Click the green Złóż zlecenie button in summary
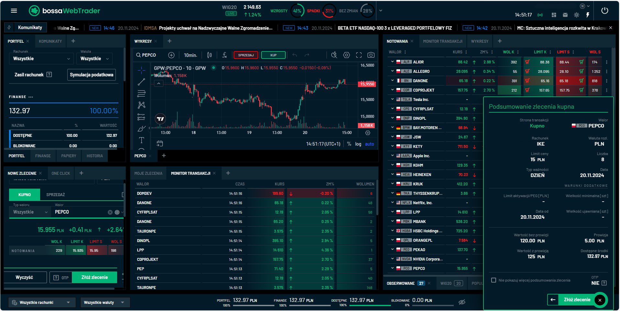Screen dimensions: 620x311 (577, 300)
